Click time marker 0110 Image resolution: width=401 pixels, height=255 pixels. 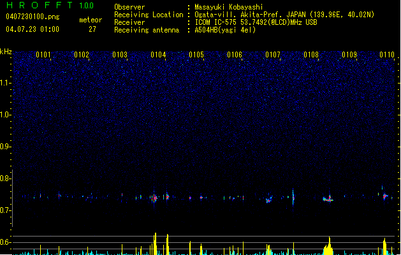coord(387,54)
